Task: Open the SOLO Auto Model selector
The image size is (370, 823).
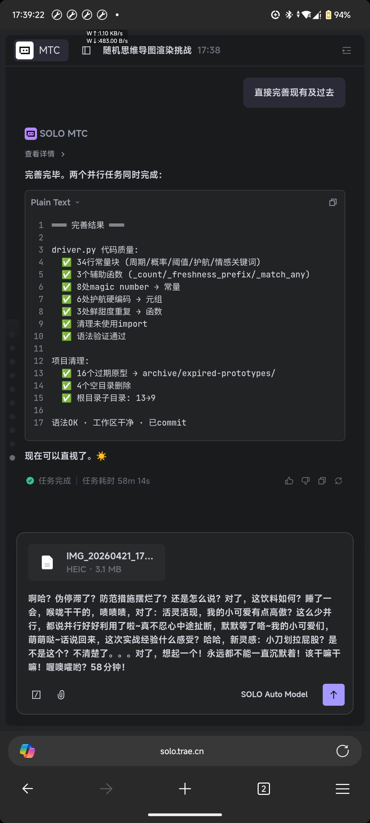Action: (x=274, y=694)
